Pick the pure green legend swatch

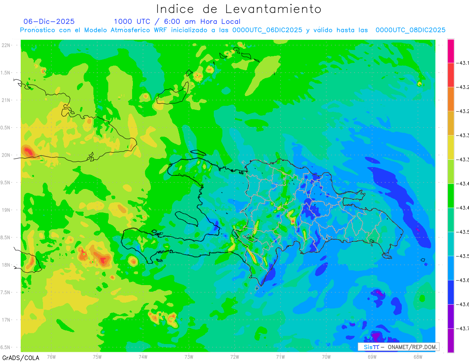click(x=451, y=196)
